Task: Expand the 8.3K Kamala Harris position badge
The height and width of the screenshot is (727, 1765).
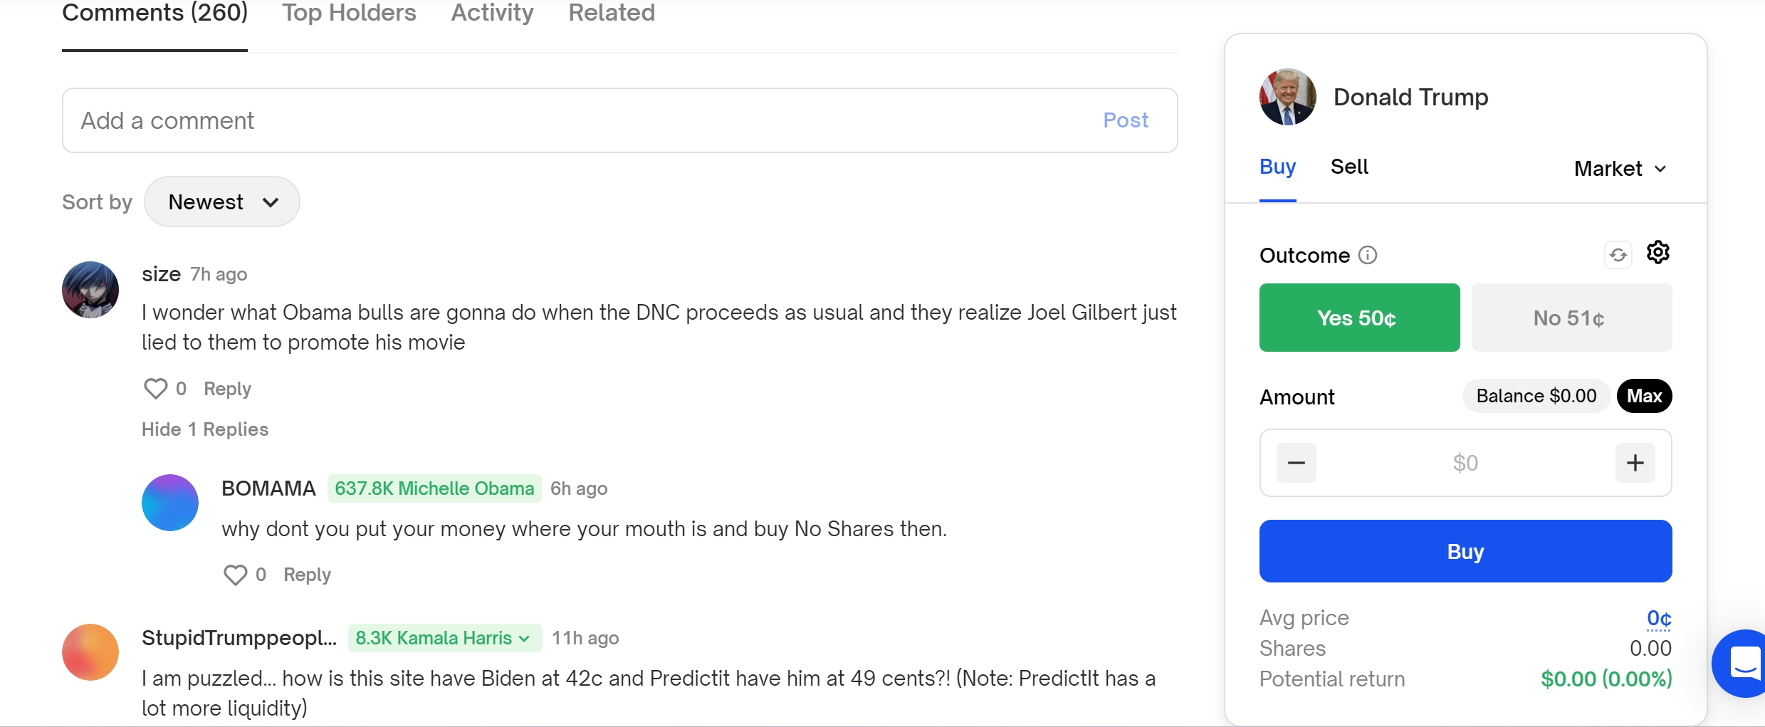Action: (444, 638)
